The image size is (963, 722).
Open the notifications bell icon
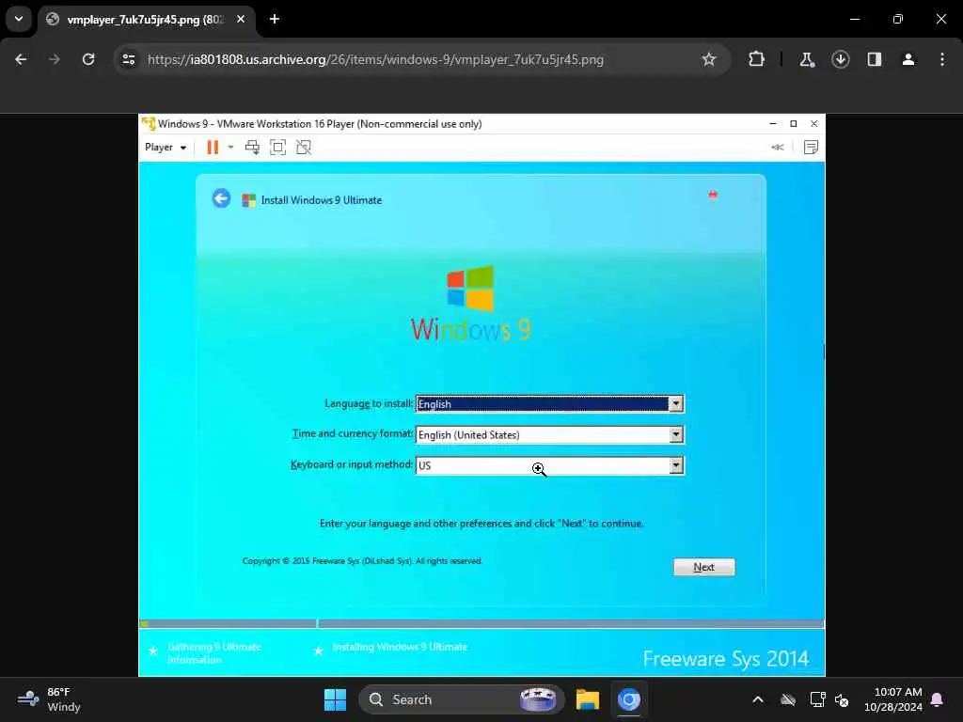[x=938, y=699]
